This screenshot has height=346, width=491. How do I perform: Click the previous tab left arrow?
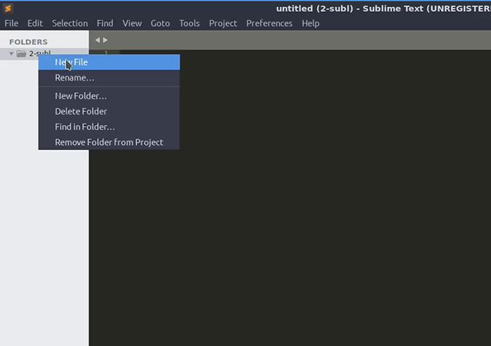point(97,40)
